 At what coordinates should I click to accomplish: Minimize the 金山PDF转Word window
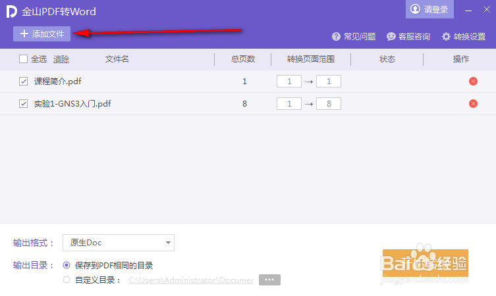(468, 10)
